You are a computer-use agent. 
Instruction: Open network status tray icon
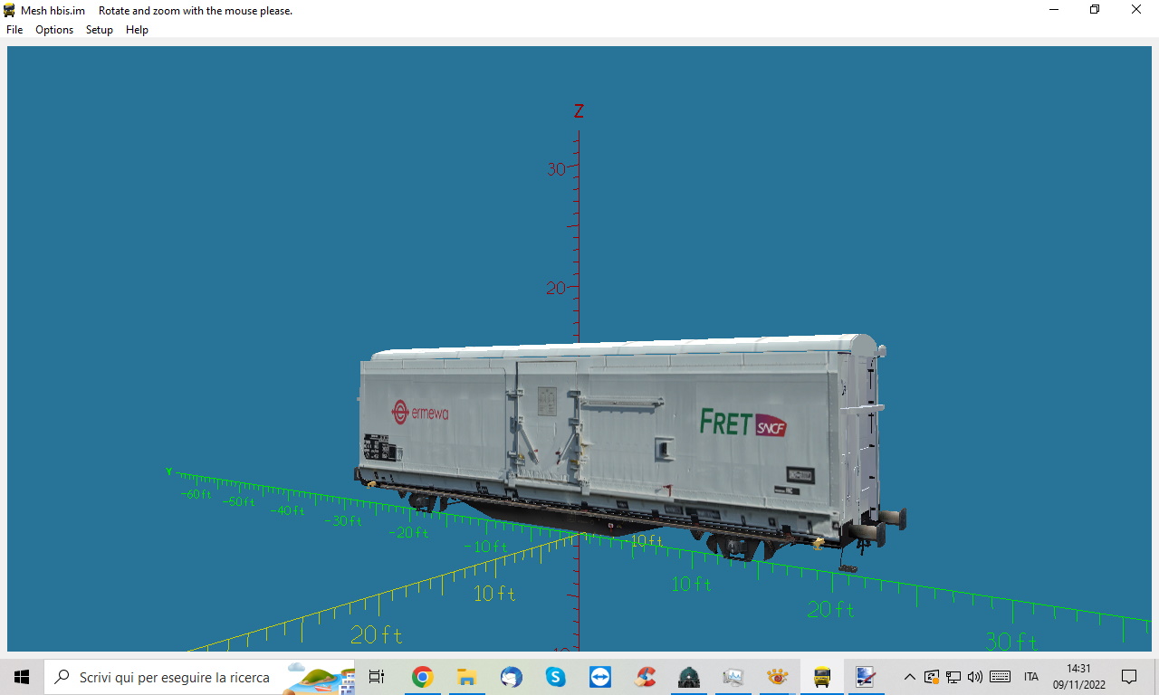click(x=953, y=677)
